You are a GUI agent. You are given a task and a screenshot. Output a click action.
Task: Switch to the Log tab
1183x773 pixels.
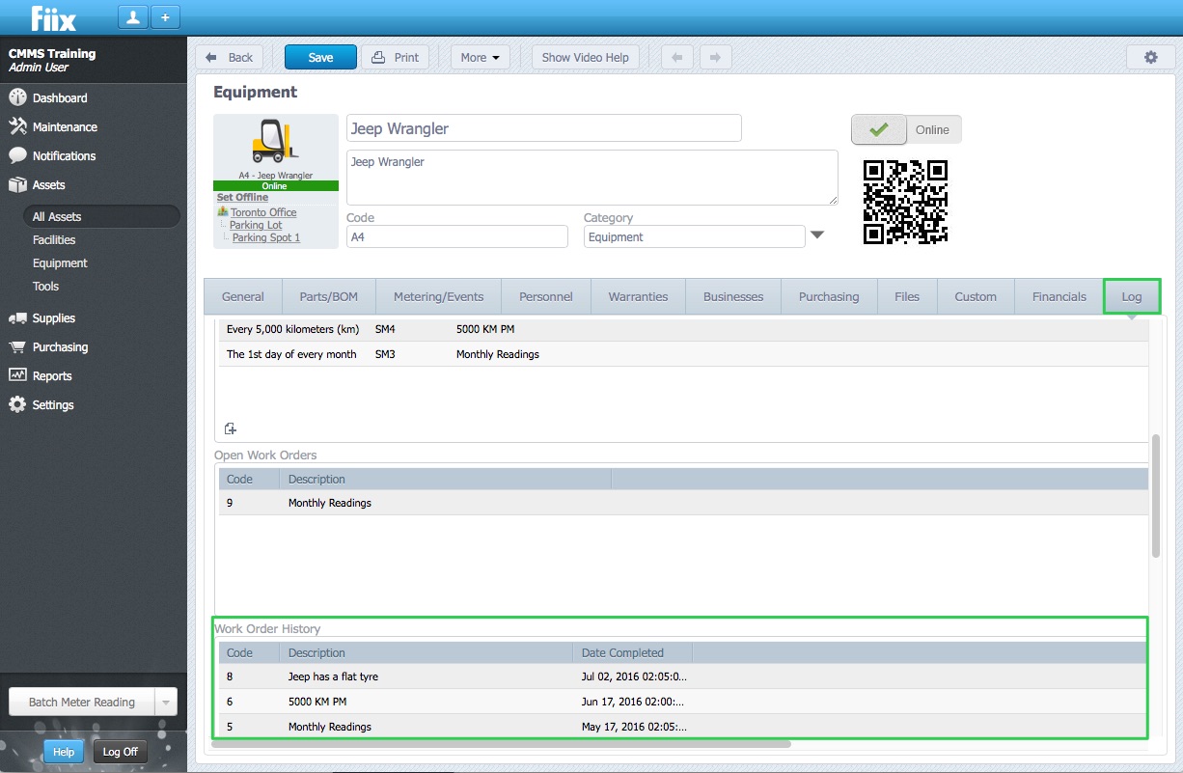click(x=1132, y=297)
